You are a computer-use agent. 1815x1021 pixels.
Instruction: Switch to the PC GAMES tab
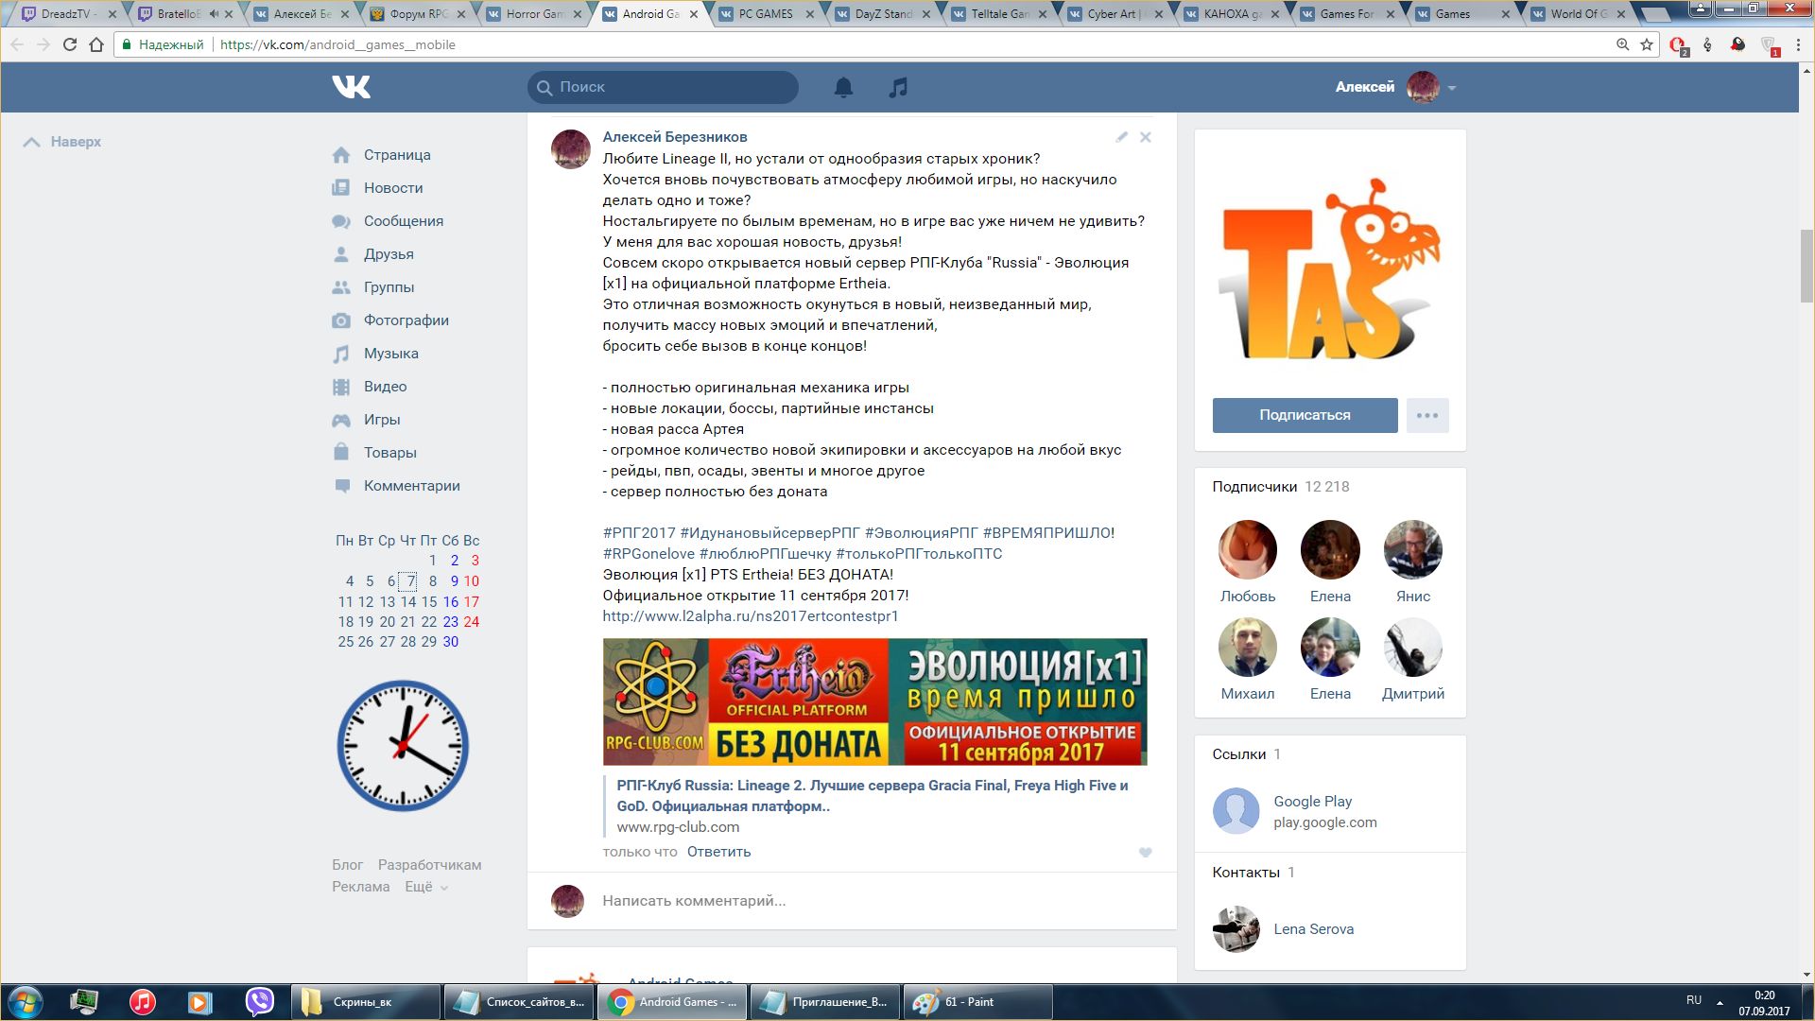(767, 14)
